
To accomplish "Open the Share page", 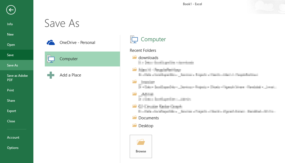I will tap(17, 101).
